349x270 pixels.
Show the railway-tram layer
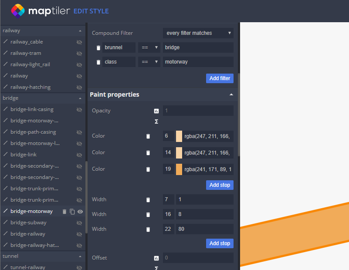(79, 54)
